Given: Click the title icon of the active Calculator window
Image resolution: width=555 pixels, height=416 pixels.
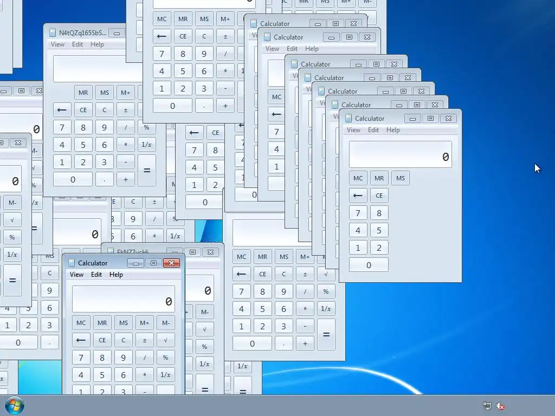Looking at the screenshot, I should (x=72, y=263).
